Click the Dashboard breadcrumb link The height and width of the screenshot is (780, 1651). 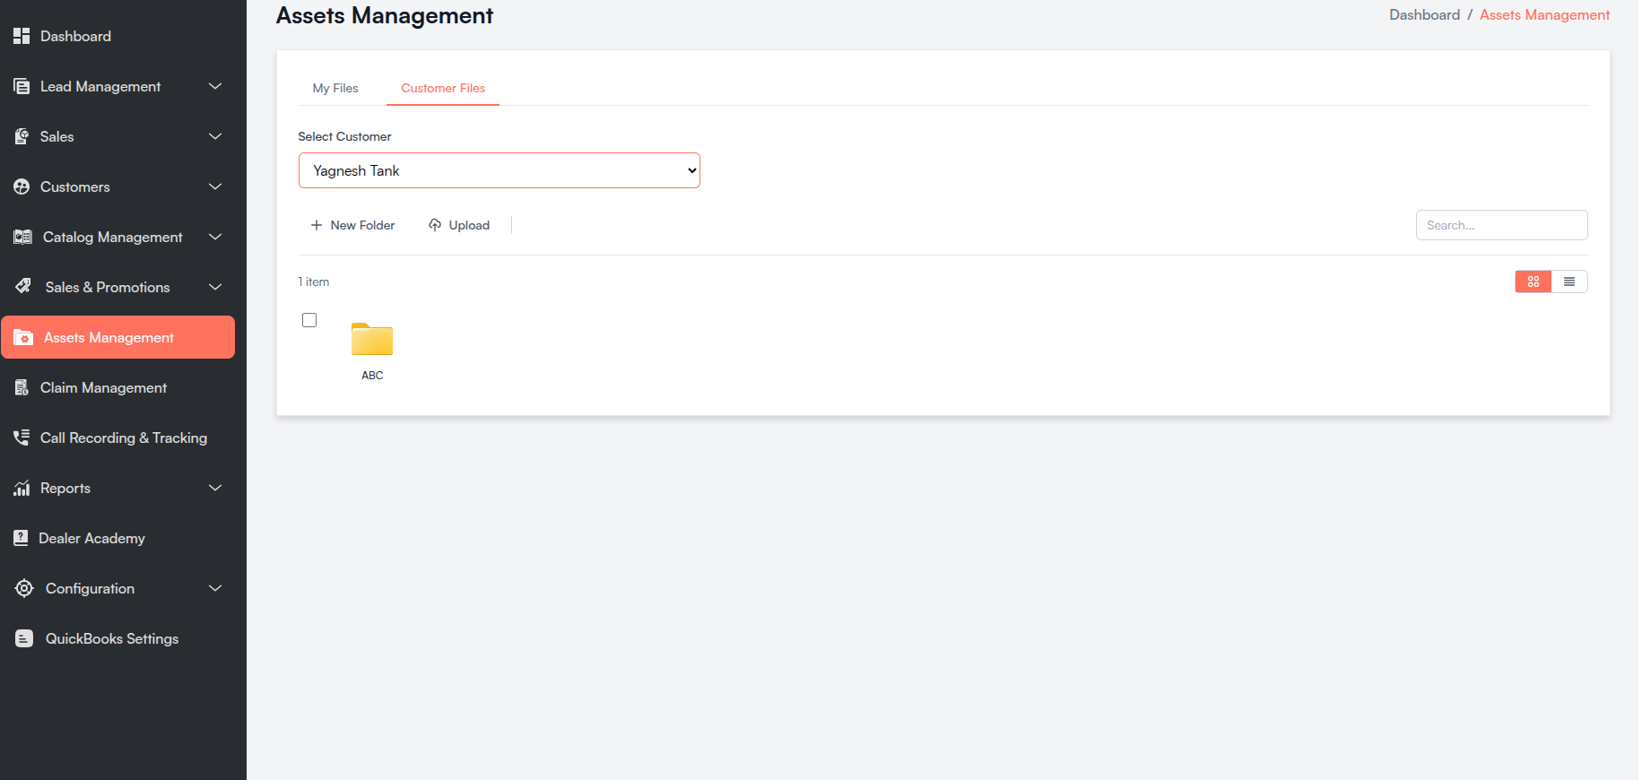pos(1424,14)
